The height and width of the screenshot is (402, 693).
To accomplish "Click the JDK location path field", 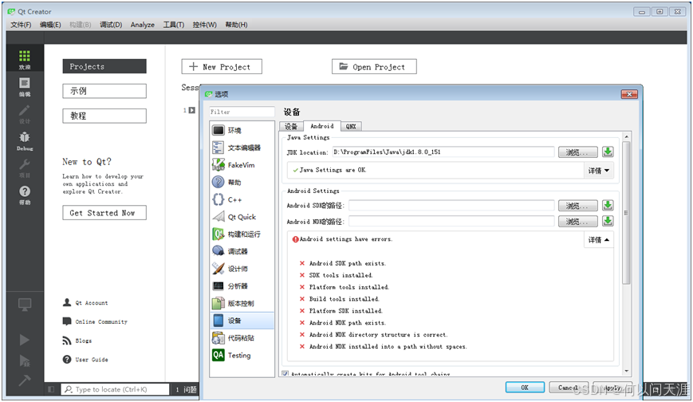I will tap(443, 152).
